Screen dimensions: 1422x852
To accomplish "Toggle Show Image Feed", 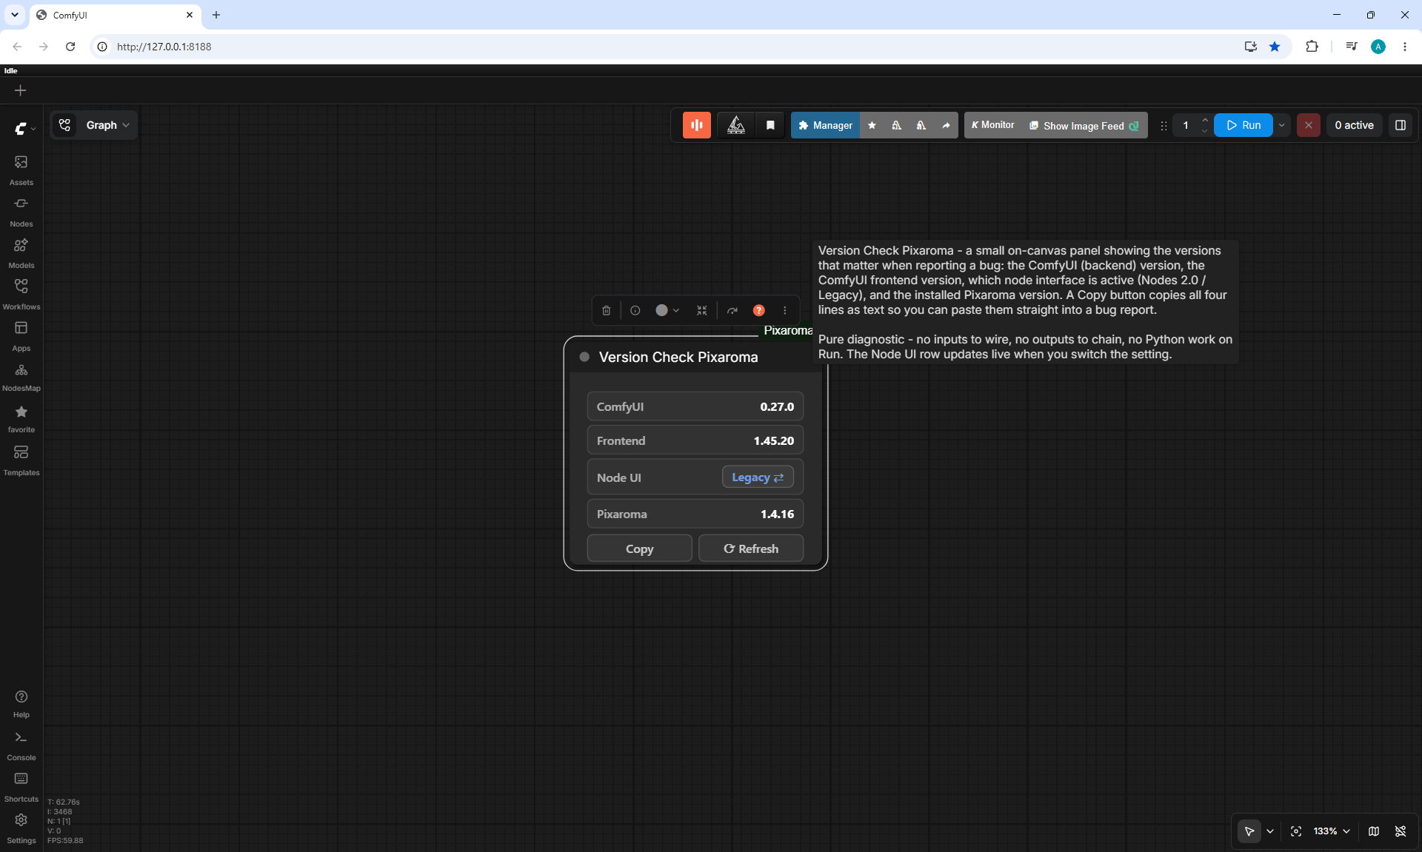I will coord(1083,126).
